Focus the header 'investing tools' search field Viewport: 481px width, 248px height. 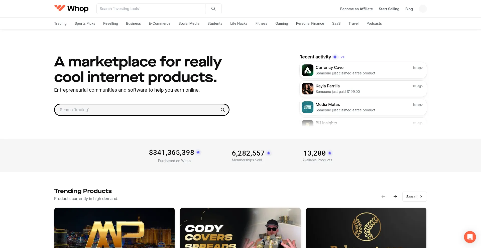tap(151, 9)
